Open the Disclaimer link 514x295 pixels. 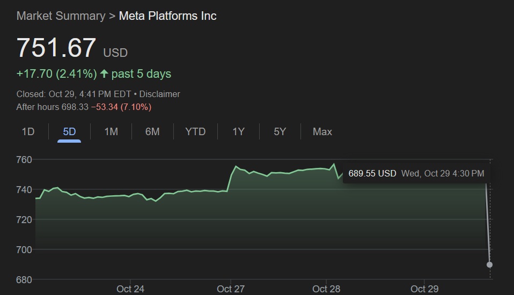click(x=159, y=94)
